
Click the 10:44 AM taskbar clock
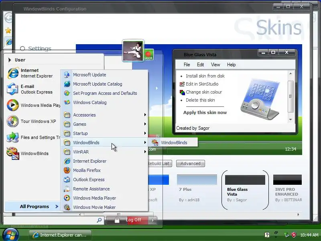(x=309, y=235)
